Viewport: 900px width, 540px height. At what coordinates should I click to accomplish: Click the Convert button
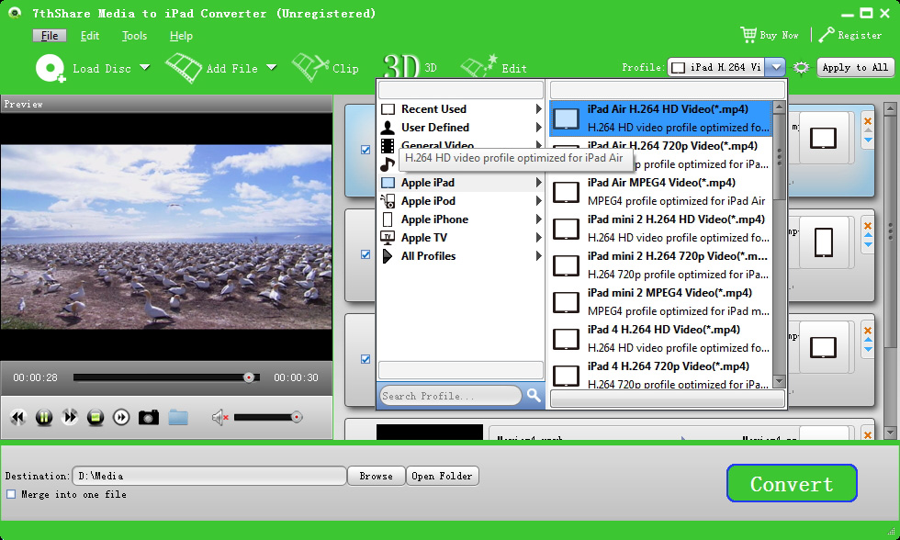(792, 483)
